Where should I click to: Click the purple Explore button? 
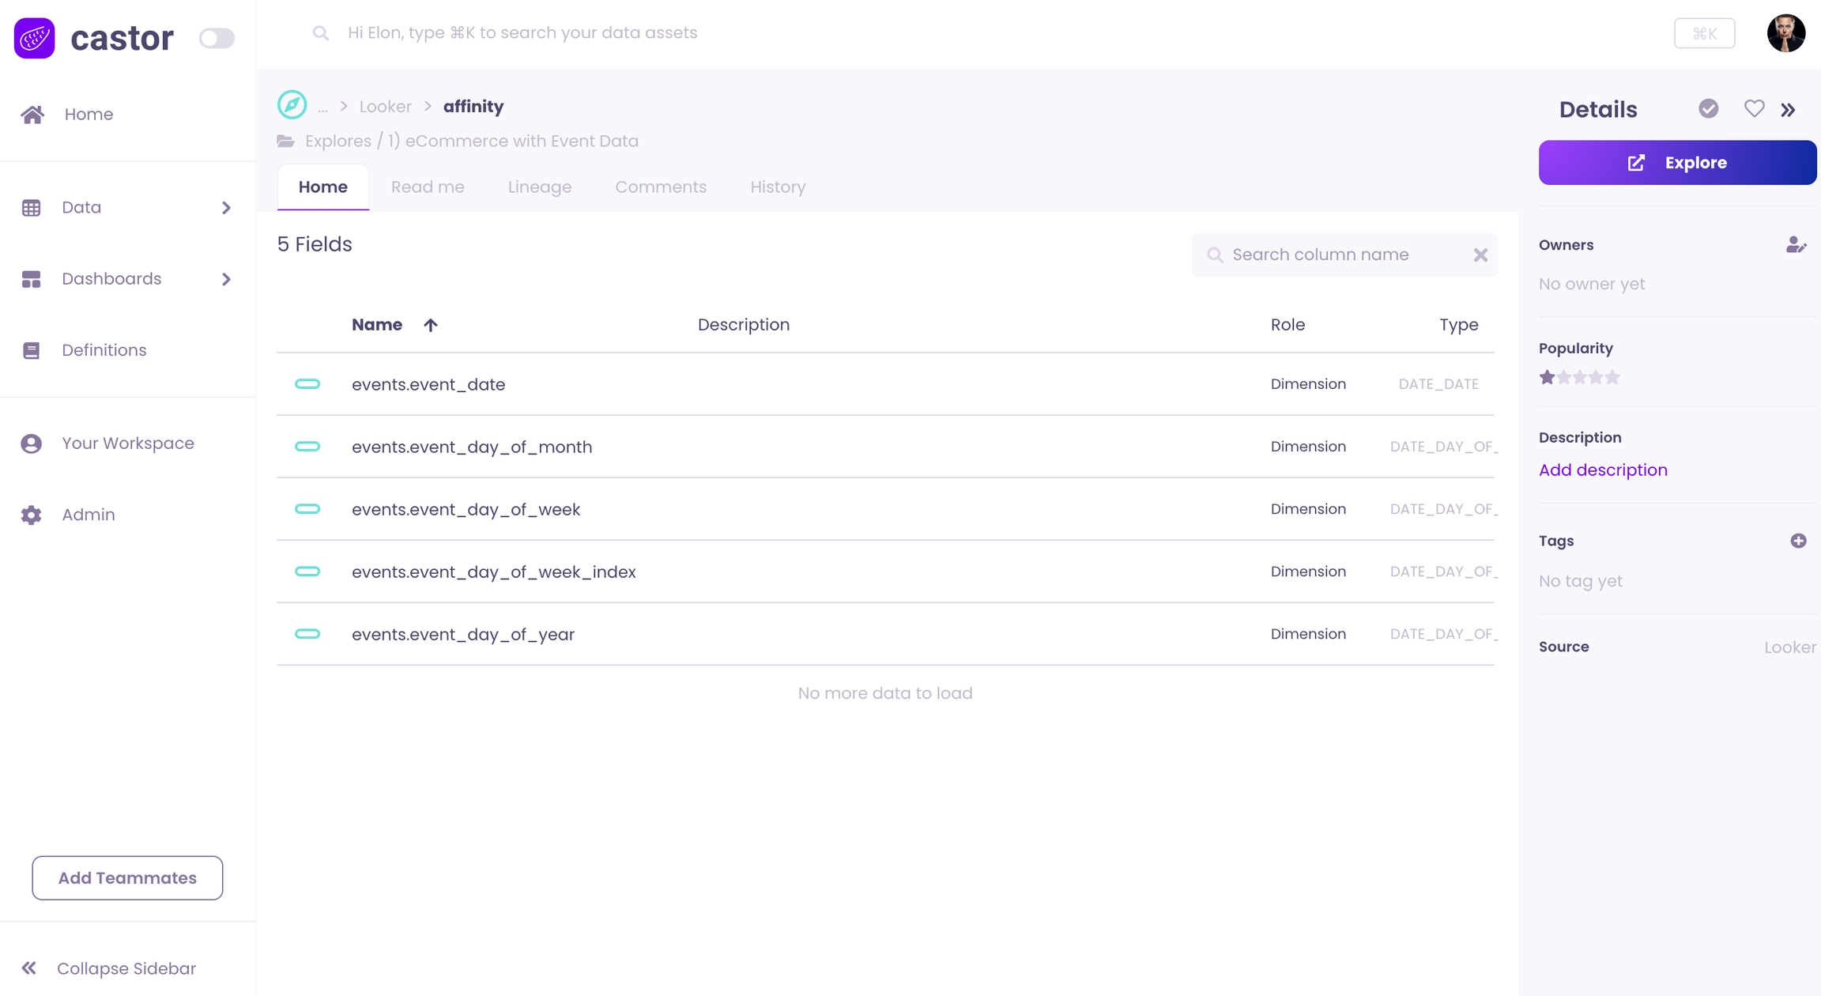pyautogui.click(x=1677, y=163)
